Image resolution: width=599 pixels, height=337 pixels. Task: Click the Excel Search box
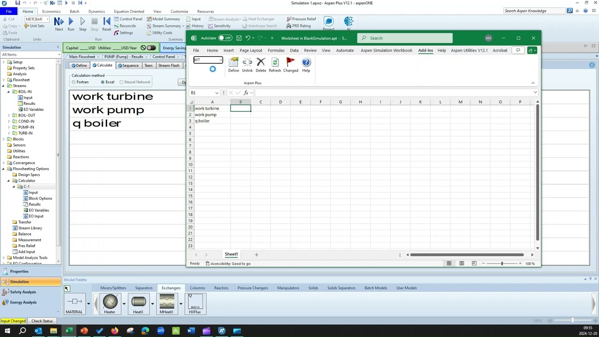point(405,38)
